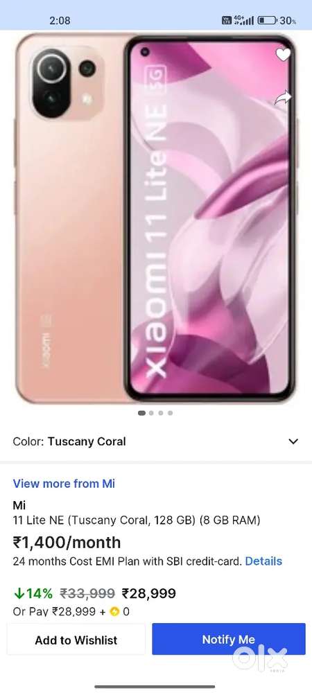Tap the gold coin icon next to 0

click(x=114, y=612)
